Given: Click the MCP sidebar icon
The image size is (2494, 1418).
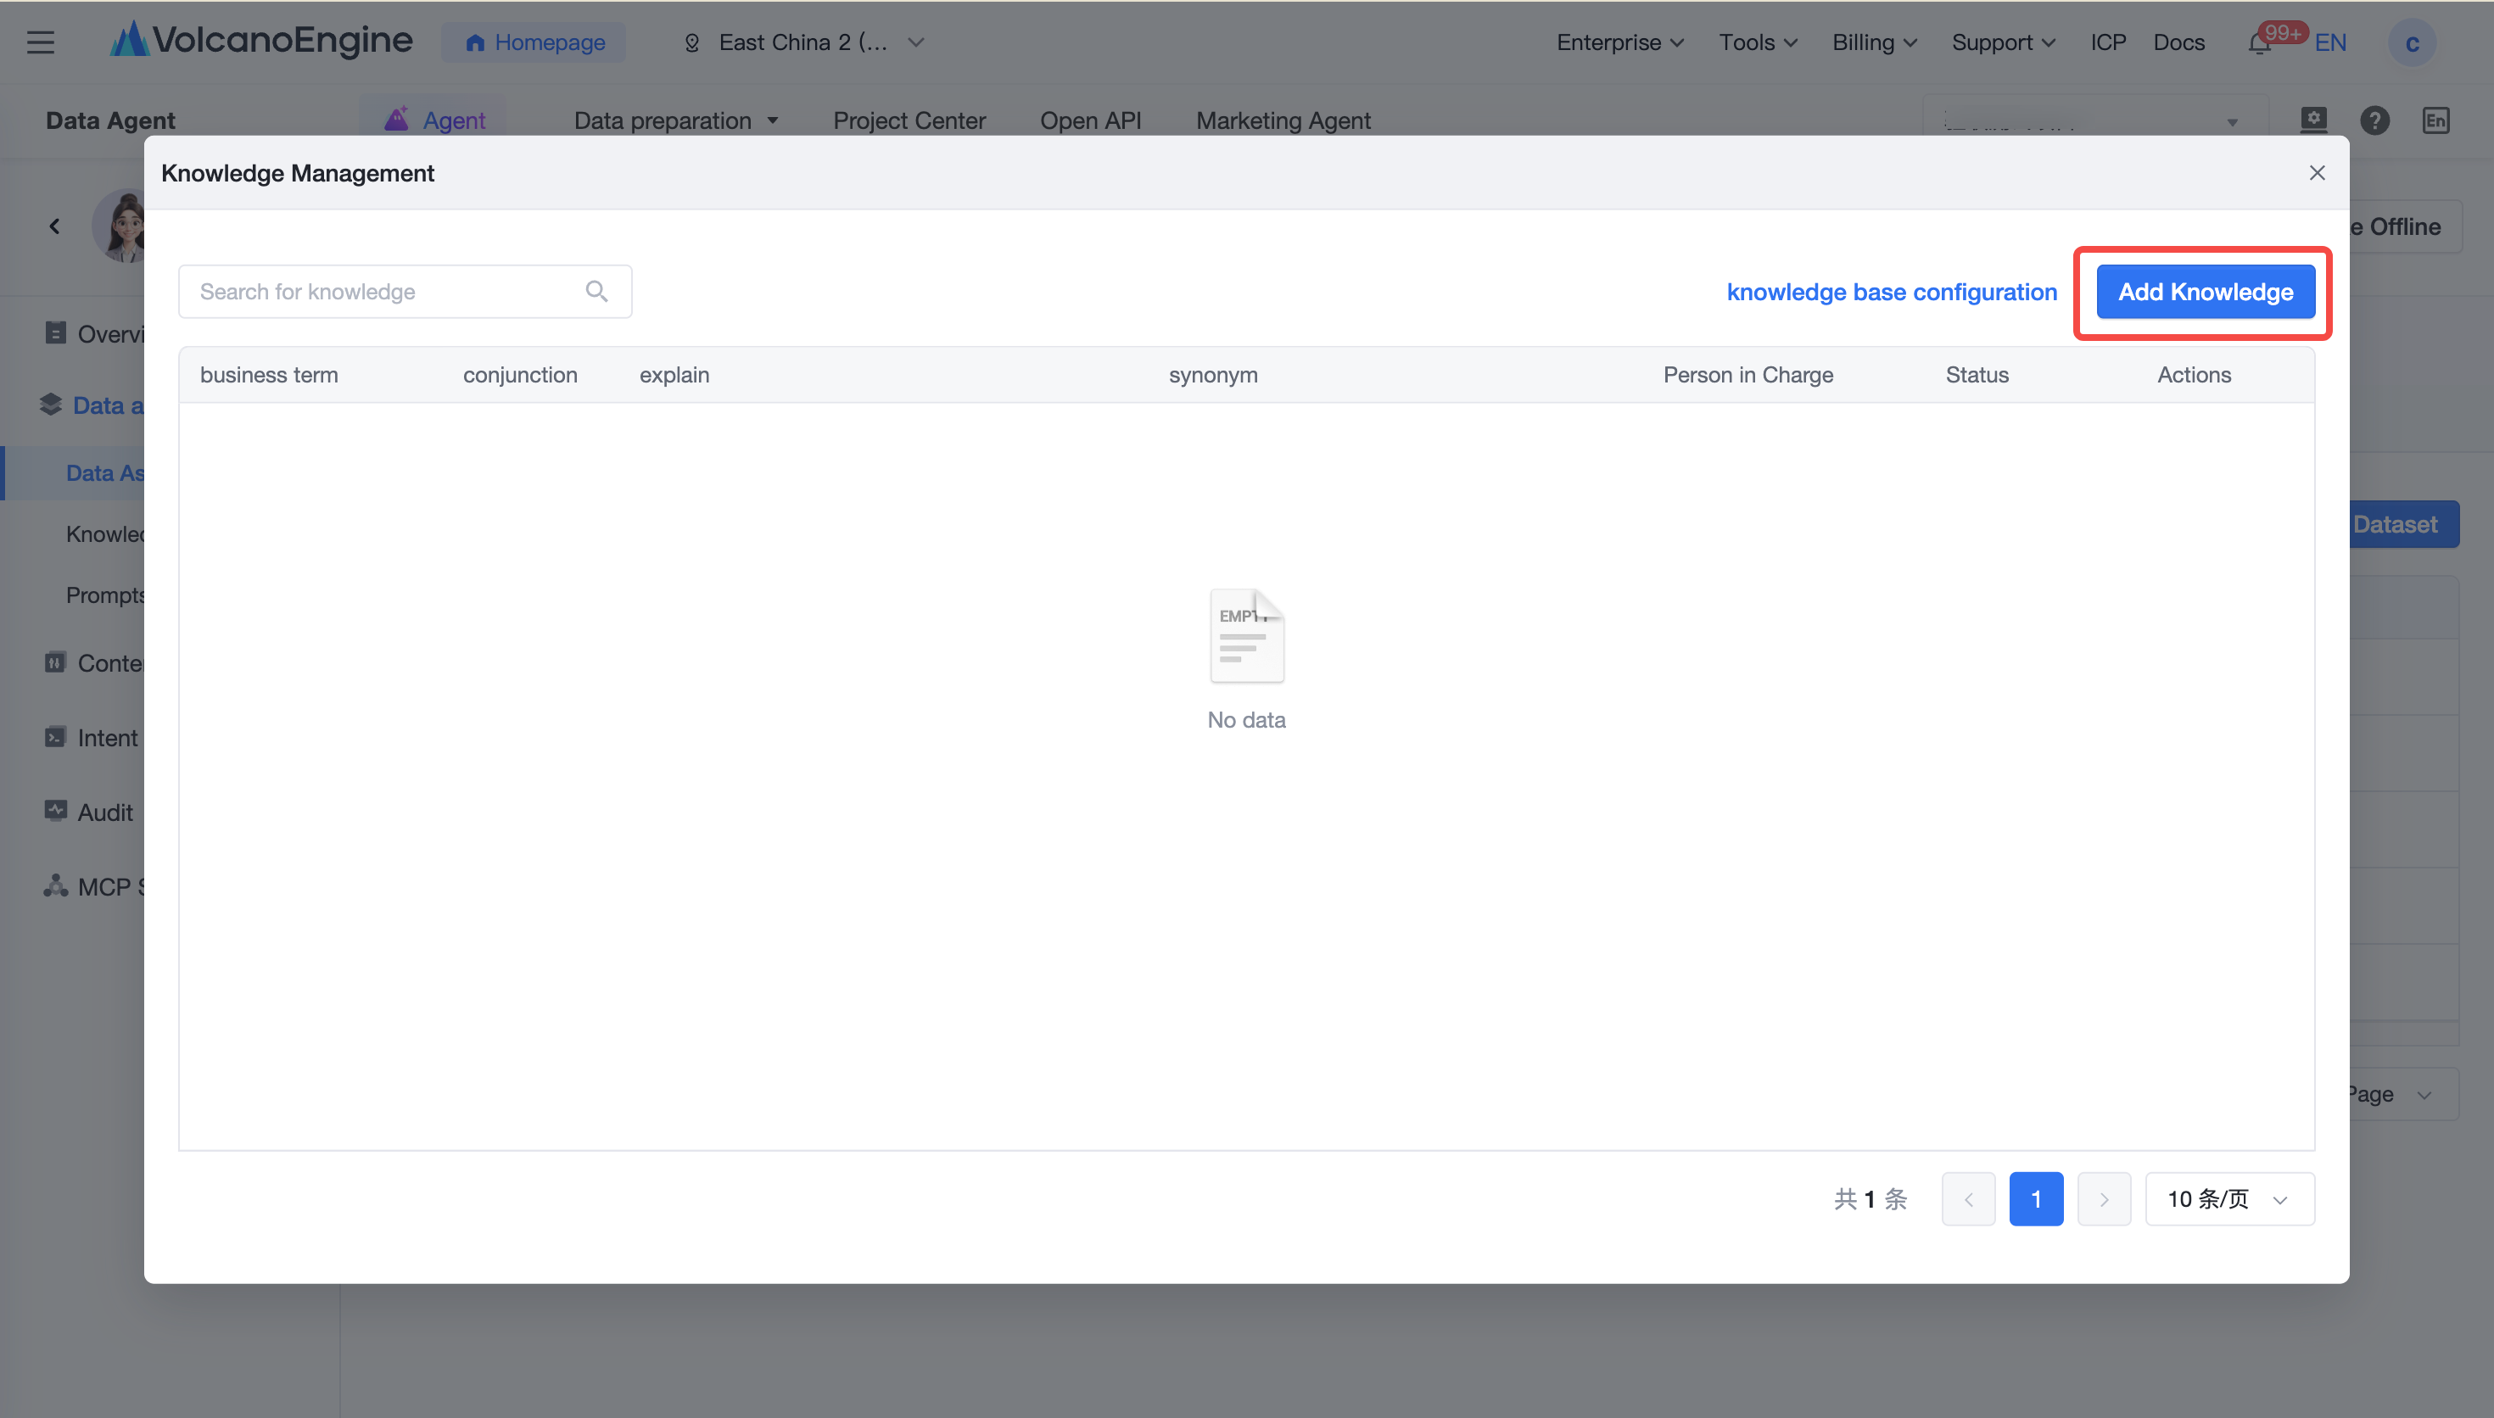Looking at the screenshot, I should [55, 886].
